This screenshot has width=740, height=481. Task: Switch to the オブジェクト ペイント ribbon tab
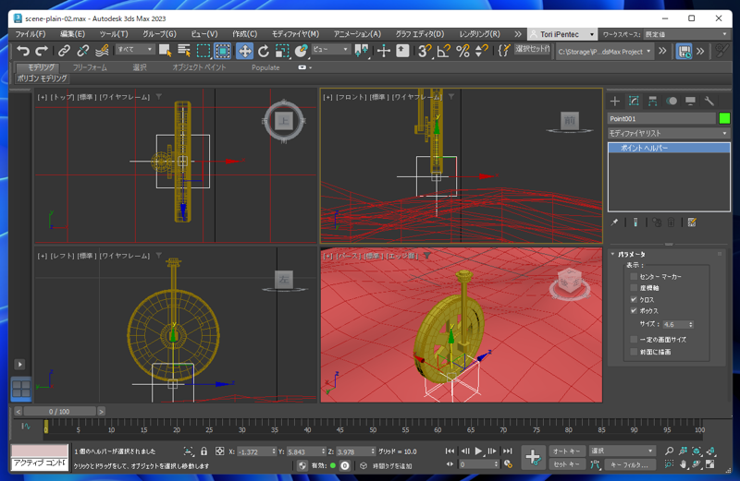199,67
